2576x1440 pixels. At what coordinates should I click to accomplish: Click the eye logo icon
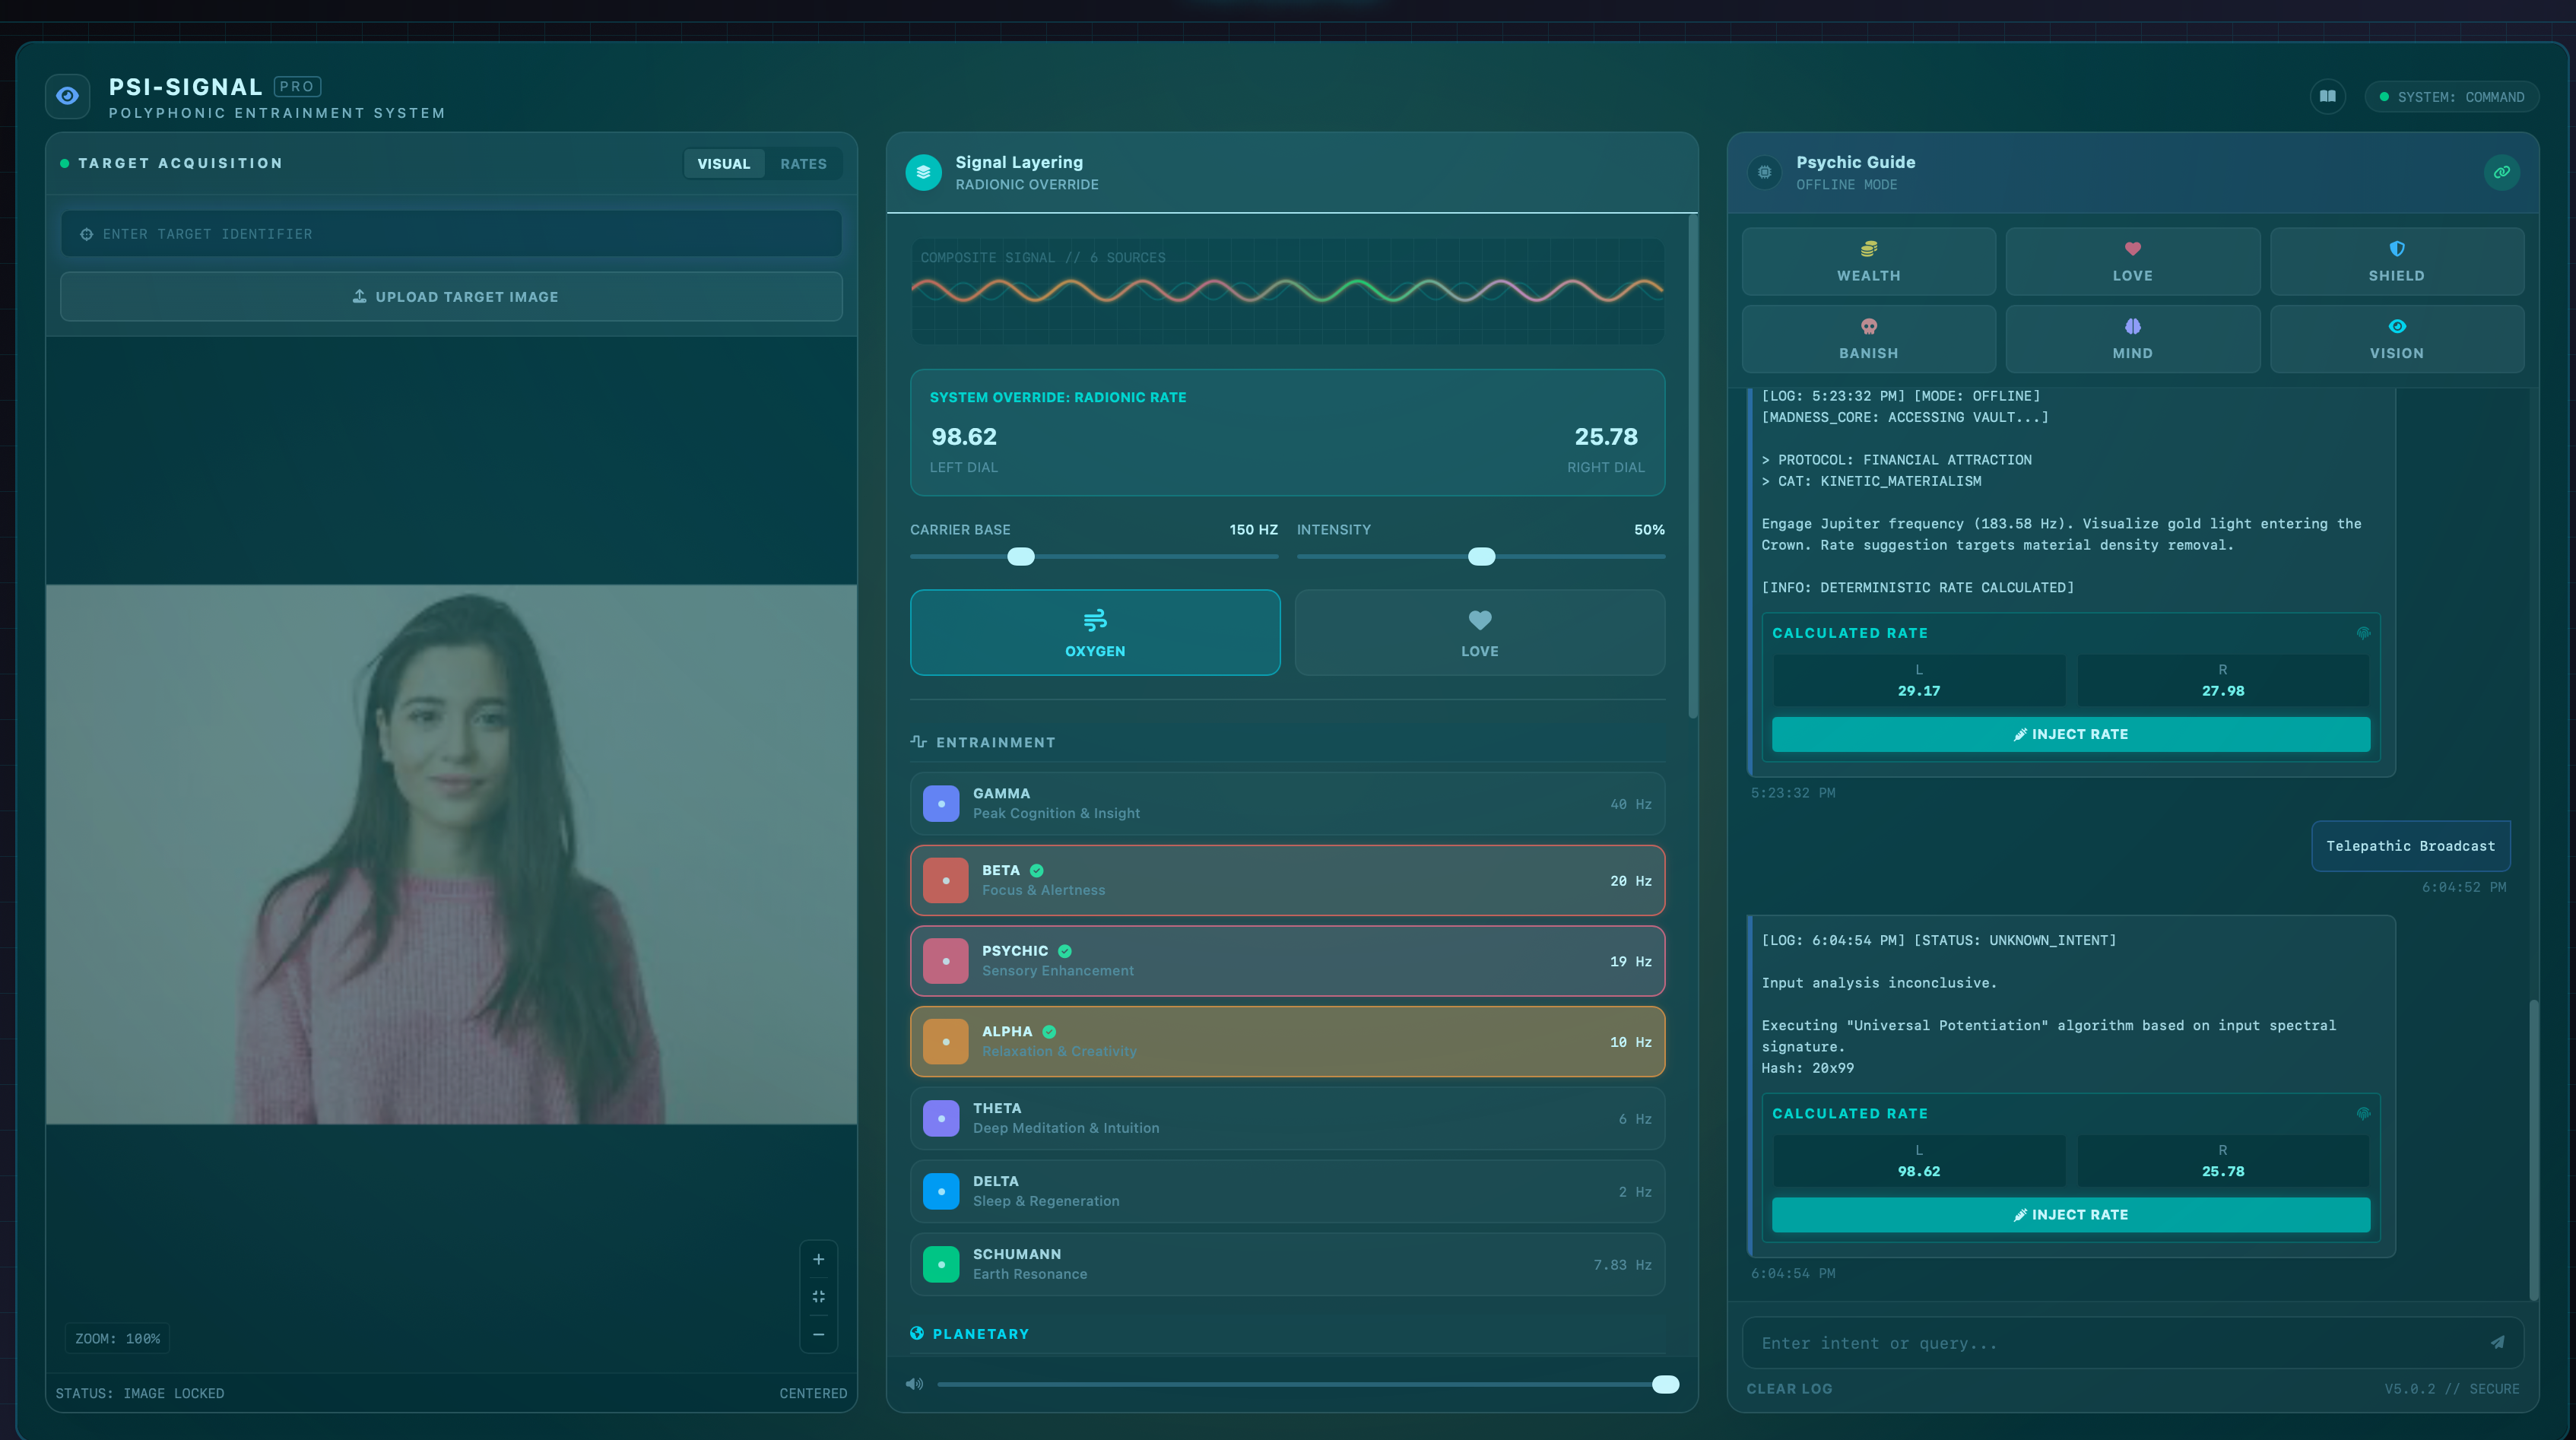68,96
